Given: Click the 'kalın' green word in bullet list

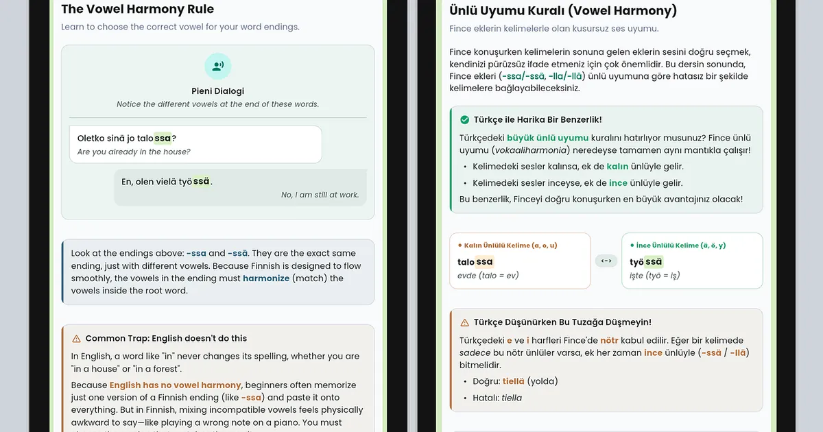Looking at the screenshot, I should (x=617, y=167).
